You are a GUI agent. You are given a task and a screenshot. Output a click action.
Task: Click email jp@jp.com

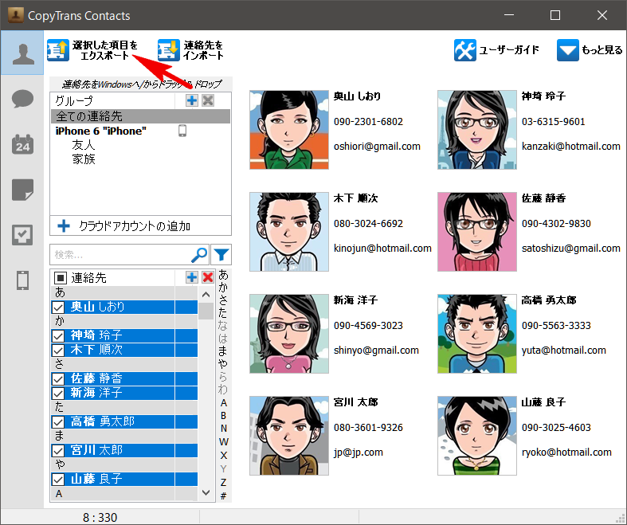(359, 453)
